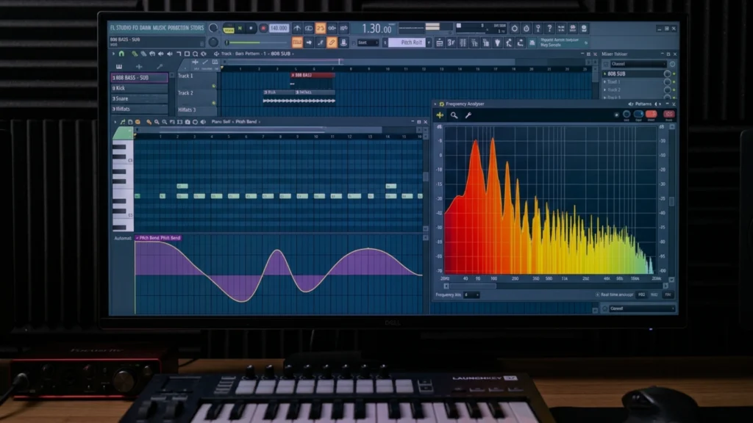
Task: Open the Channel dropdown in the mixer panel
Action: pyautogui.click(x=638, y=64)
